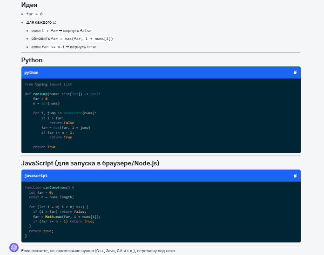This screenshot has width=324, height=255.
Task: Click the closing text 'Если скажете...'
Action: (98, 251)
